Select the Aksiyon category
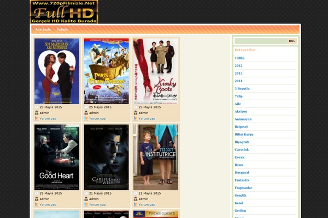 (241, 111)
